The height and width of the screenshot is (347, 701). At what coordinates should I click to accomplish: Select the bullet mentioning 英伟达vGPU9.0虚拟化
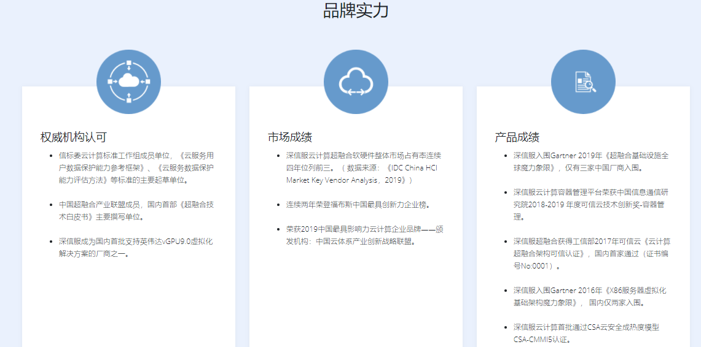coord(136,248)
